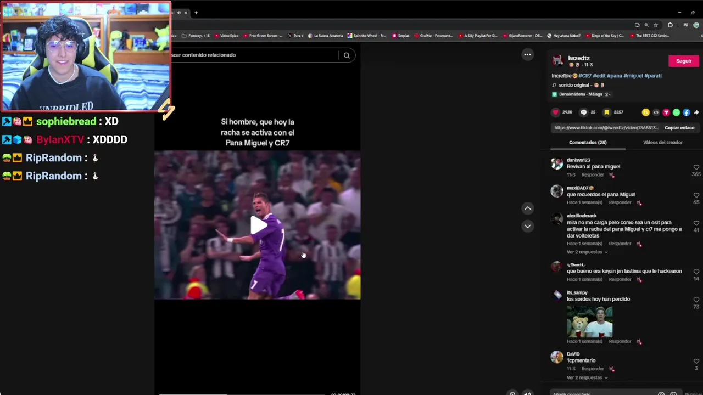The width and height of the screenshot is (703, 395).
Task: Expand replies under DaViD's comment
Action: coord(587,378)
